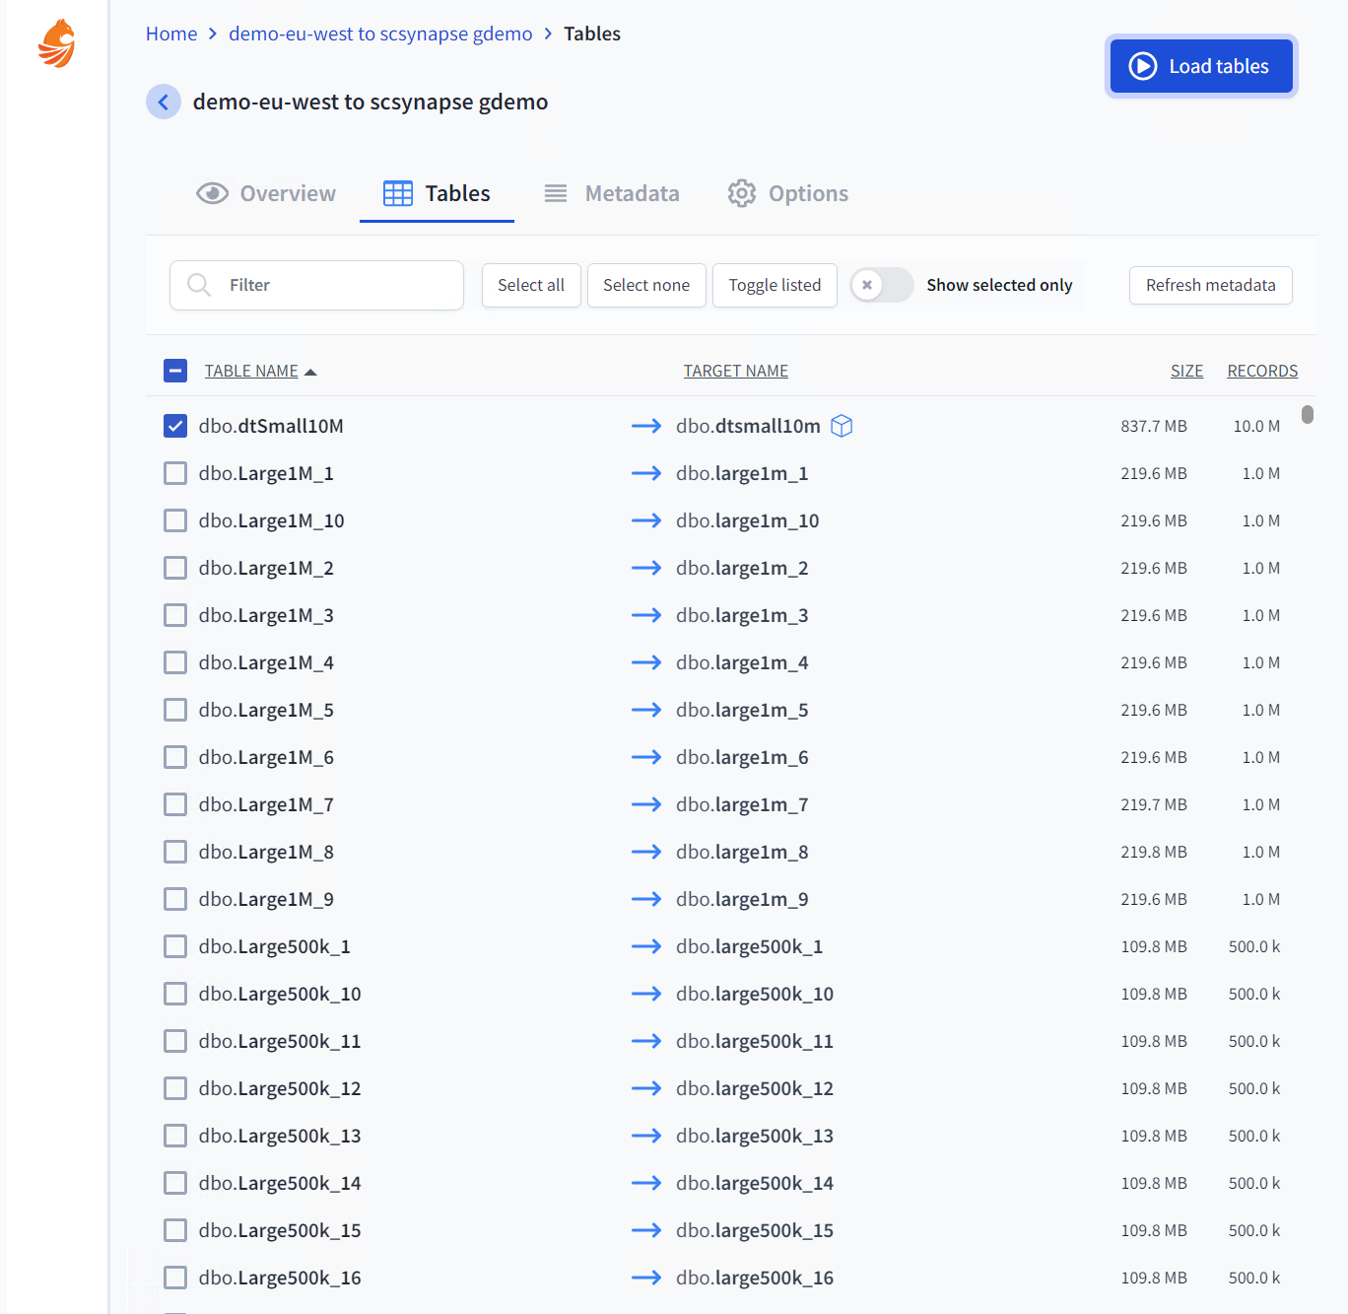The height and width of the screenshot is (1314, 1348).
Task: Click the Refresh metadata button
Action: coord(1210,285)
